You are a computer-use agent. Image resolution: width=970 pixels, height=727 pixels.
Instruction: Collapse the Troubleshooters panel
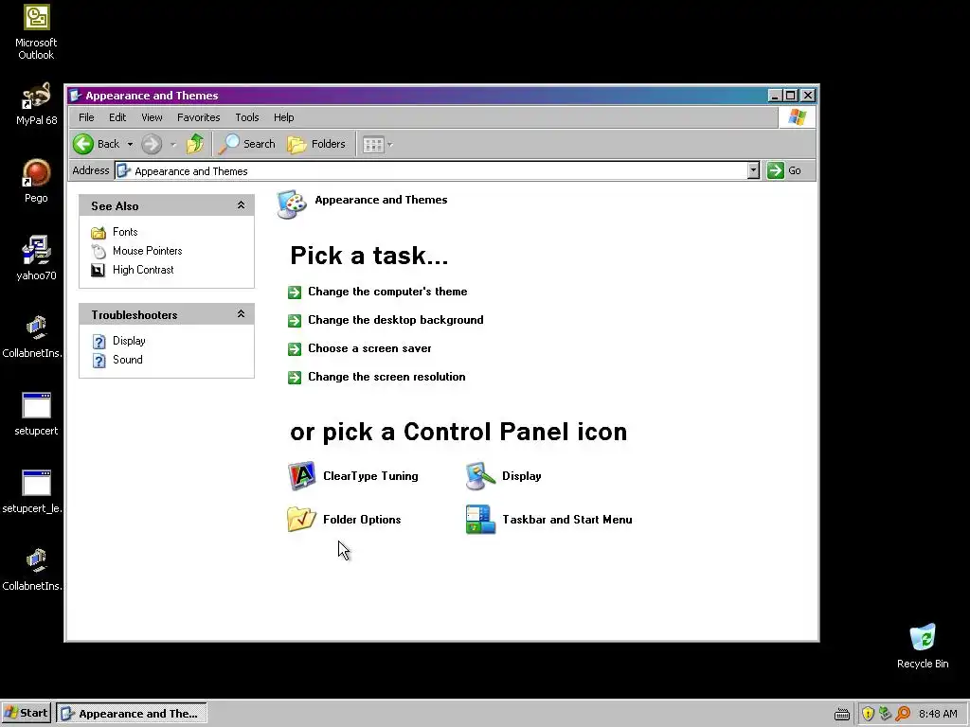[242, 314]
